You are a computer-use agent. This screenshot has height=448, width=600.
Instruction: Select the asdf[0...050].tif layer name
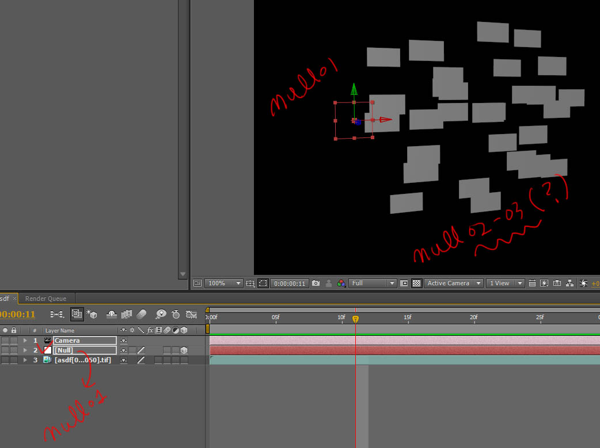(83, 360)
